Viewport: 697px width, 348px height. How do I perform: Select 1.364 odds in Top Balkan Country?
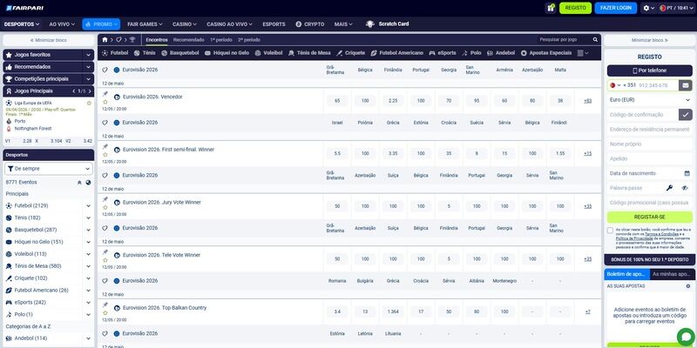click(x=393, y=311)
